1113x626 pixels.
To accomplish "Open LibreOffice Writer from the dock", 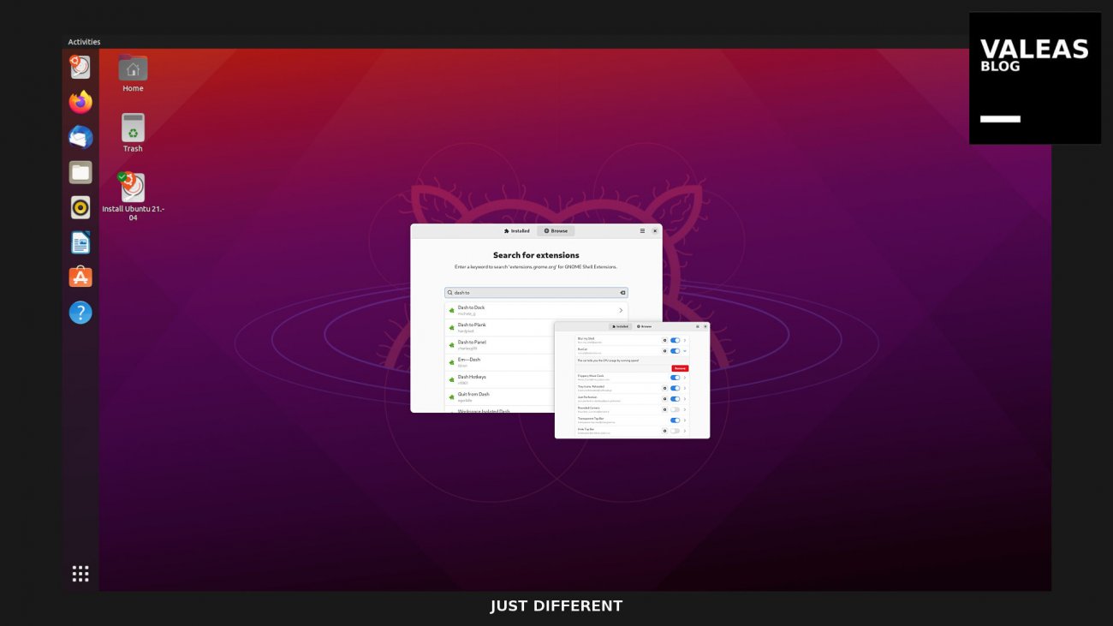I will pos(80,242).
